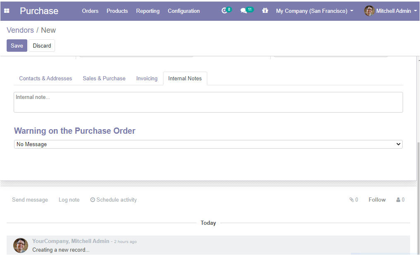
Task: Open conversations chat icon with badge 11
Action: pos(247,10)
